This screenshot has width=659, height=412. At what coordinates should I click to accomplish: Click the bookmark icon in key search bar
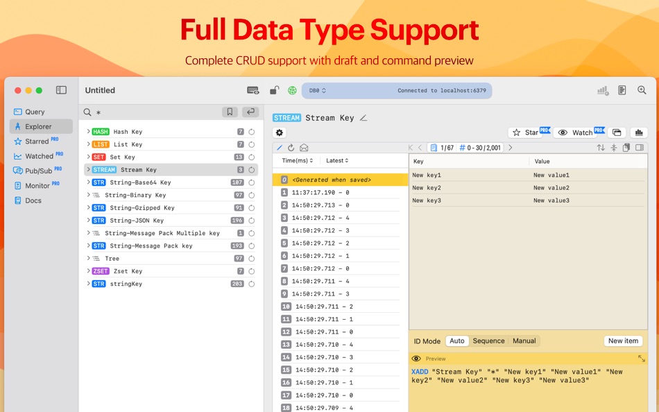pyautogui.click(x=230, y=112)
